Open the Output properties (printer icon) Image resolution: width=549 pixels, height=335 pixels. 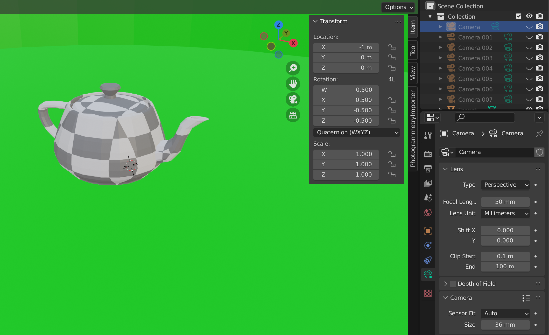428,169
